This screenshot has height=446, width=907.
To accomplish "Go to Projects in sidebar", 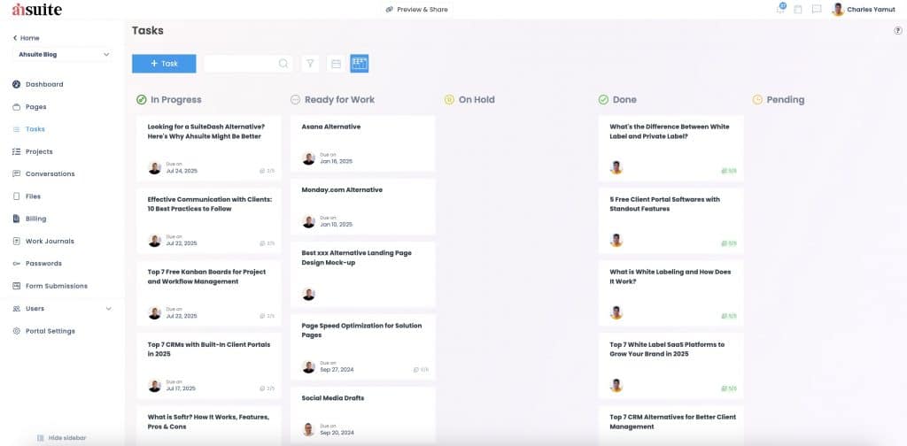I will point(38,151).
